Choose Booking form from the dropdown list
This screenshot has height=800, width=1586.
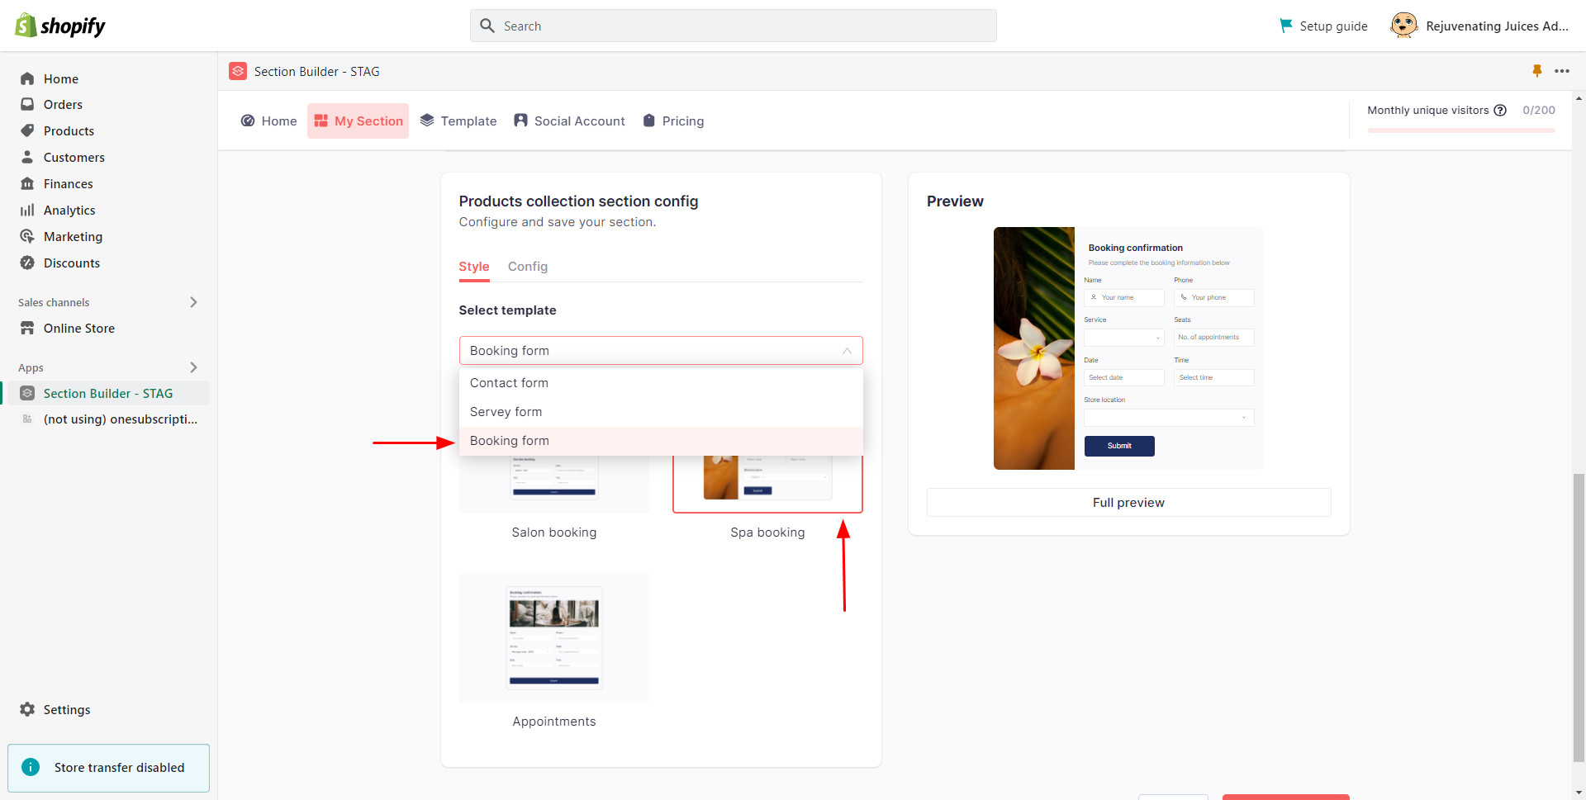click(661, 441)
